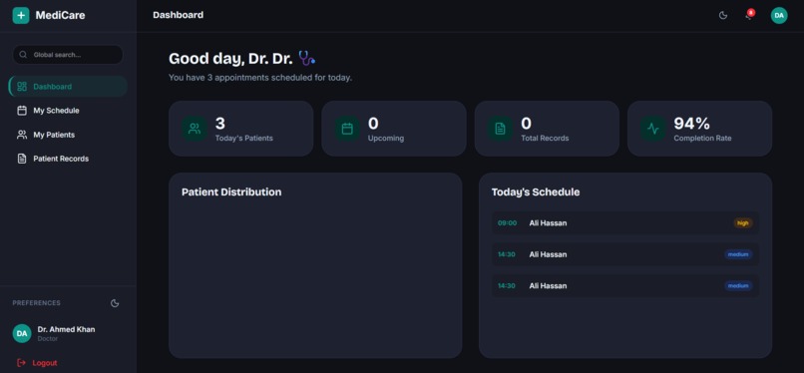Click the PREFERENCES section label
The width and height of the screenshot is (804, 373).
coord(36,303)
